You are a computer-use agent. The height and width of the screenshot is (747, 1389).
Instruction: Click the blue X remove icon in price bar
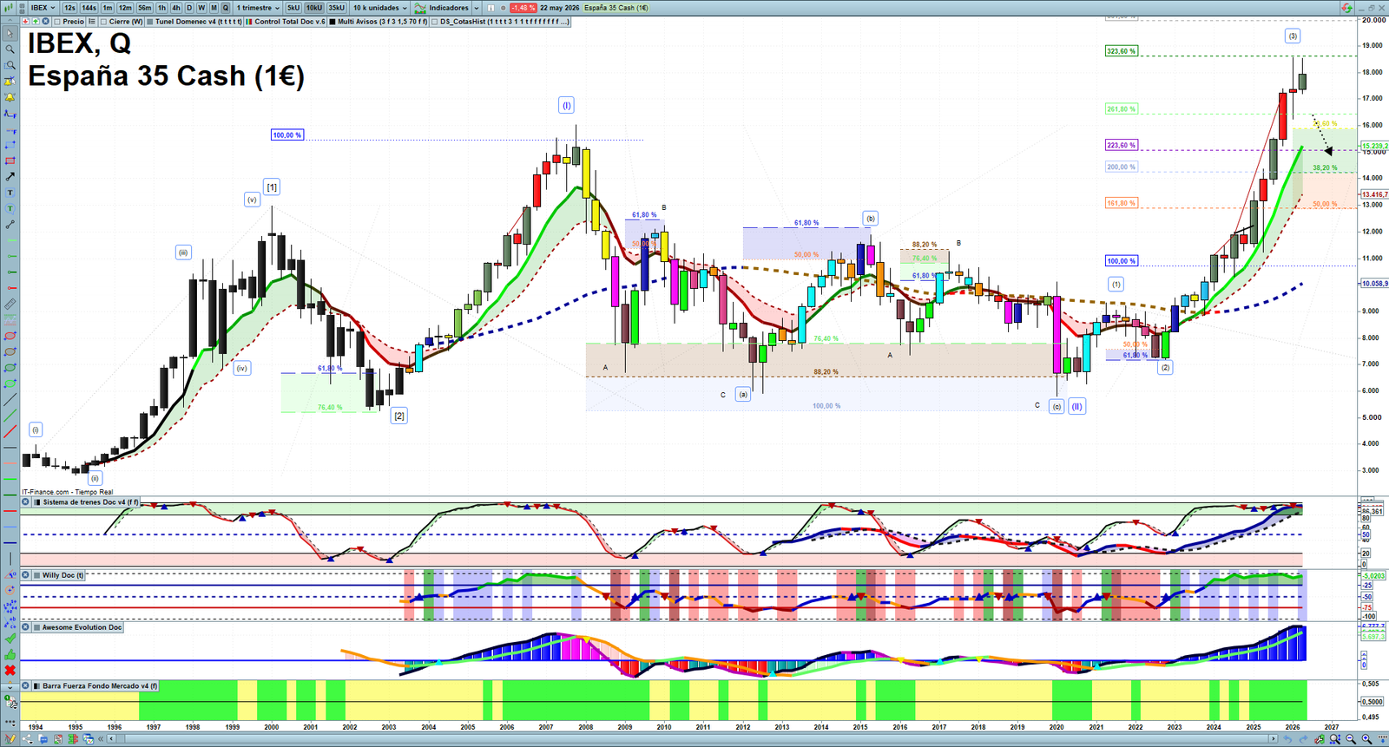[45, 21]
